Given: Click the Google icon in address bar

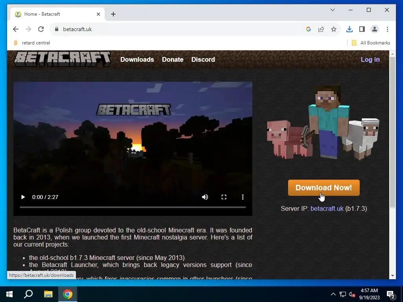Looking at the screenshot, I should (309, 29).
